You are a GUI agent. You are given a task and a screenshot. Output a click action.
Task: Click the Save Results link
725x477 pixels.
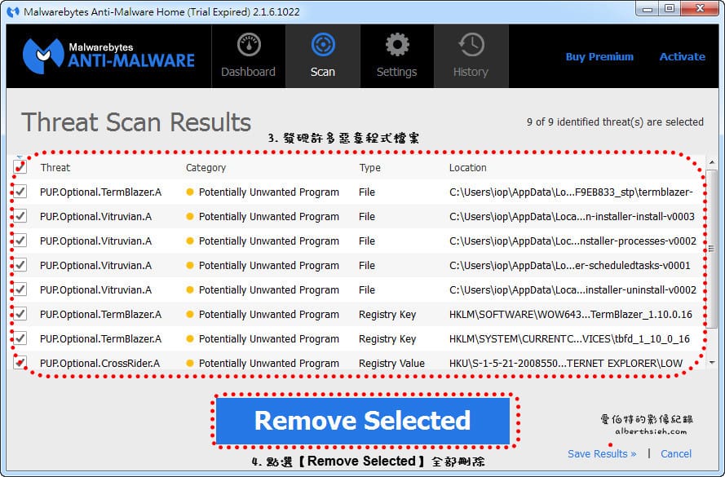[x=602, y=454]
